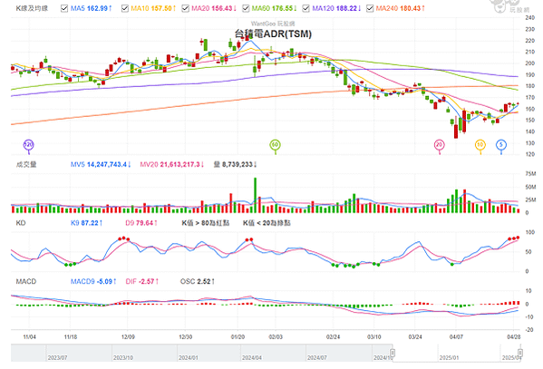Toggle the MA60 moving average checkbox
This screenshot has width=543, height=369.
tap(246, 8)
